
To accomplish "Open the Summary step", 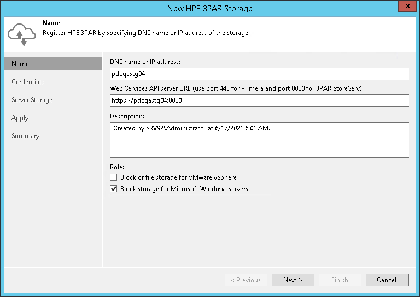I will (26, 136).
